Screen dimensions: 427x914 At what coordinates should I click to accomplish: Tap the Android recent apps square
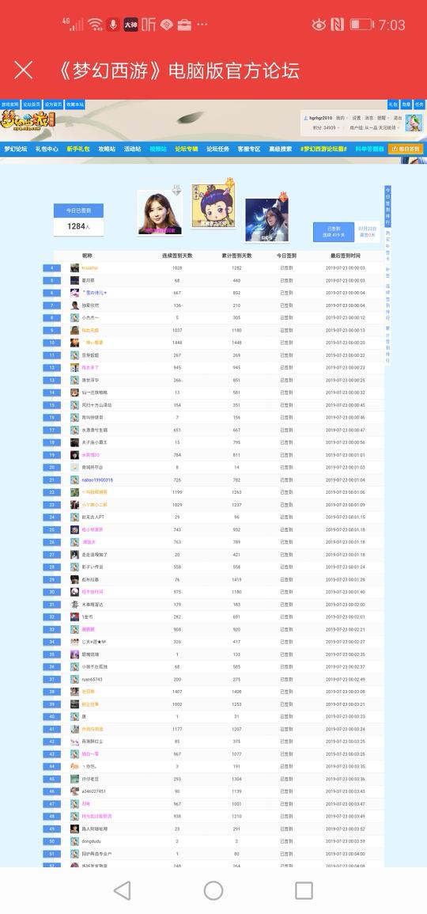pos(304,890)
